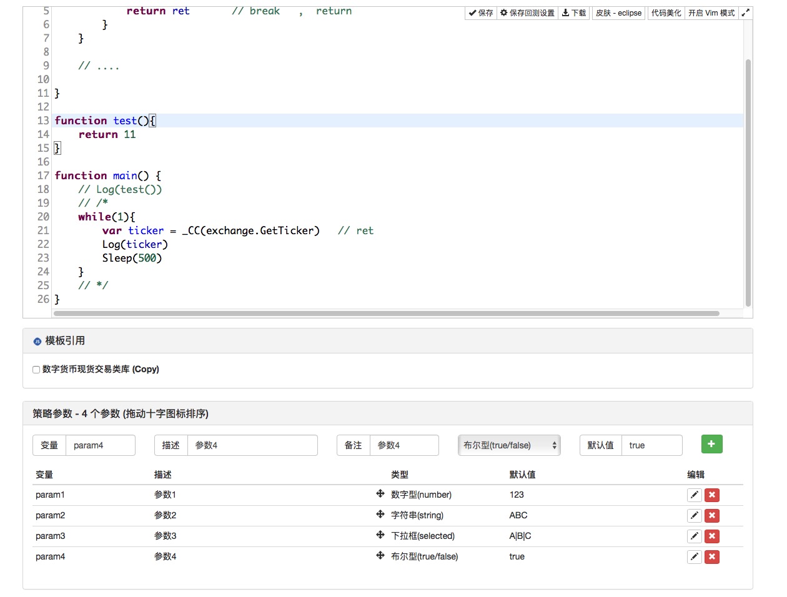Click the code line "Sleep(500)"
This screenshot has height=597, width=787.
tap(132, 258)
